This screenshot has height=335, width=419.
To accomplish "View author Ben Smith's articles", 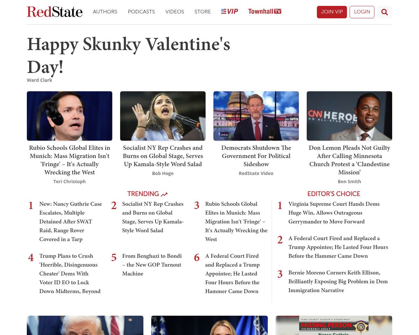I will (349, 182).
